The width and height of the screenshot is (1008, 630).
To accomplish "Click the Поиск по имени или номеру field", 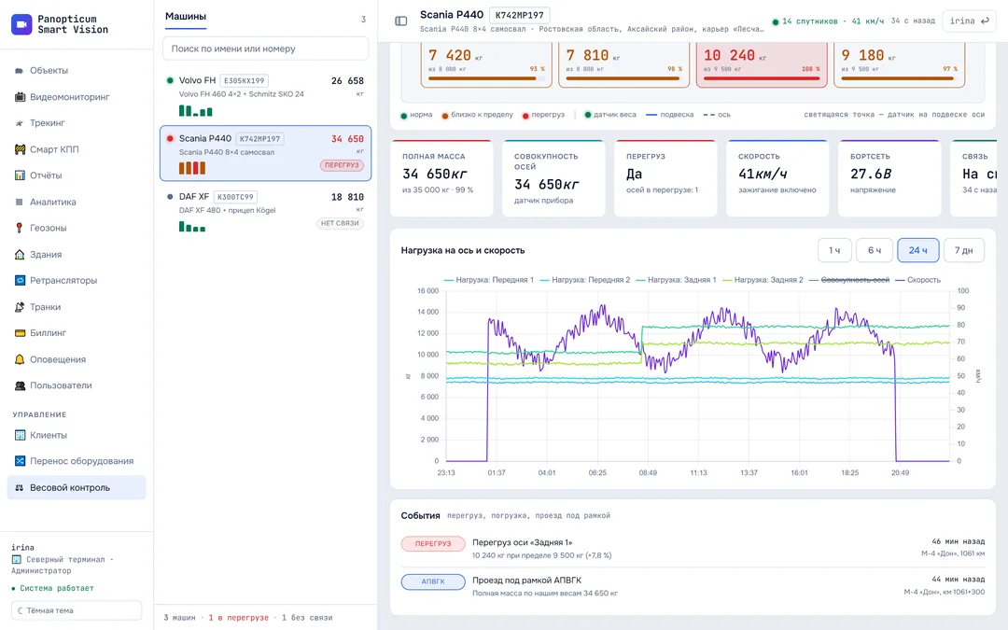I will pyautogui.click(x=265, y=49).
